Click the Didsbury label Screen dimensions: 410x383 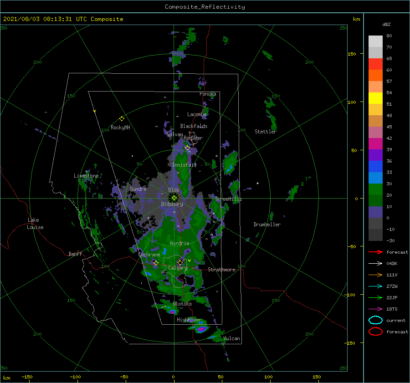[172, 204]
